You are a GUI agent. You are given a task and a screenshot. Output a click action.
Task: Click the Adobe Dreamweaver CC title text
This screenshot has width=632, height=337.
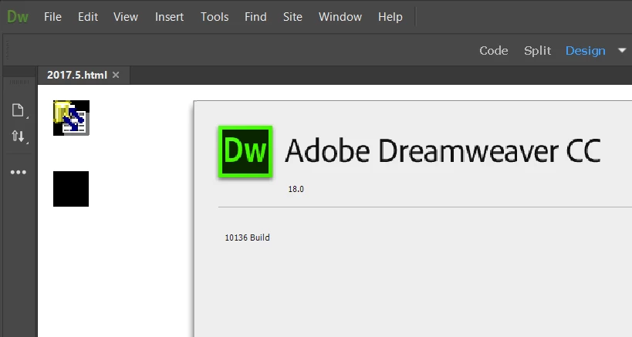coord(443,150)
